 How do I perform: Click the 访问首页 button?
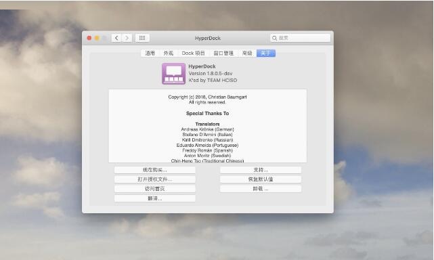pos(155,189)
